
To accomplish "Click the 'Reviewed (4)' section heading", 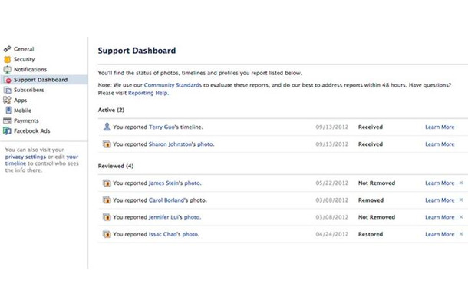I will 116,166.
